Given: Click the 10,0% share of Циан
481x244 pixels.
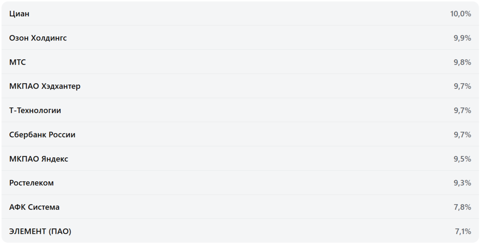Looking at the screenshot, I should [461, 14].
